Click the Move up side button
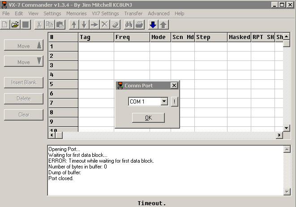Image resolution: width=296 pixels, height=207 pixels. 24,45
